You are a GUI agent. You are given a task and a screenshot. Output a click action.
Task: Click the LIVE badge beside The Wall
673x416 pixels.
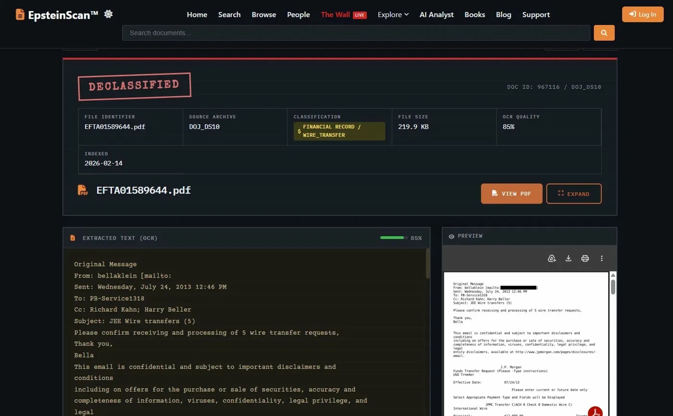360,15
